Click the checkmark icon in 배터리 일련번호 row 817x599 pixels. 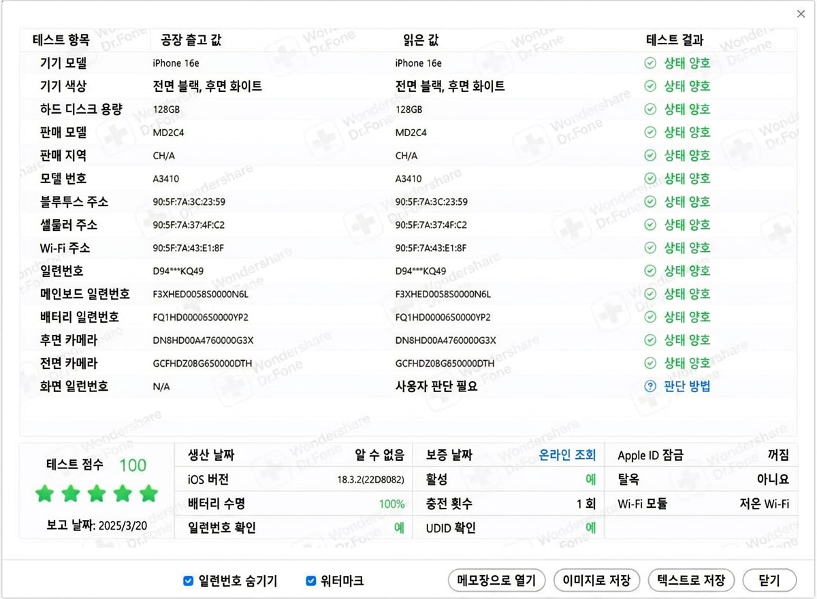650,317
